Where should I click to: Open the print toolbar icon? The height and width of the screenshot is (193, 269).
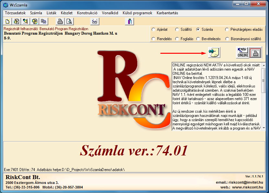point(61,21)
